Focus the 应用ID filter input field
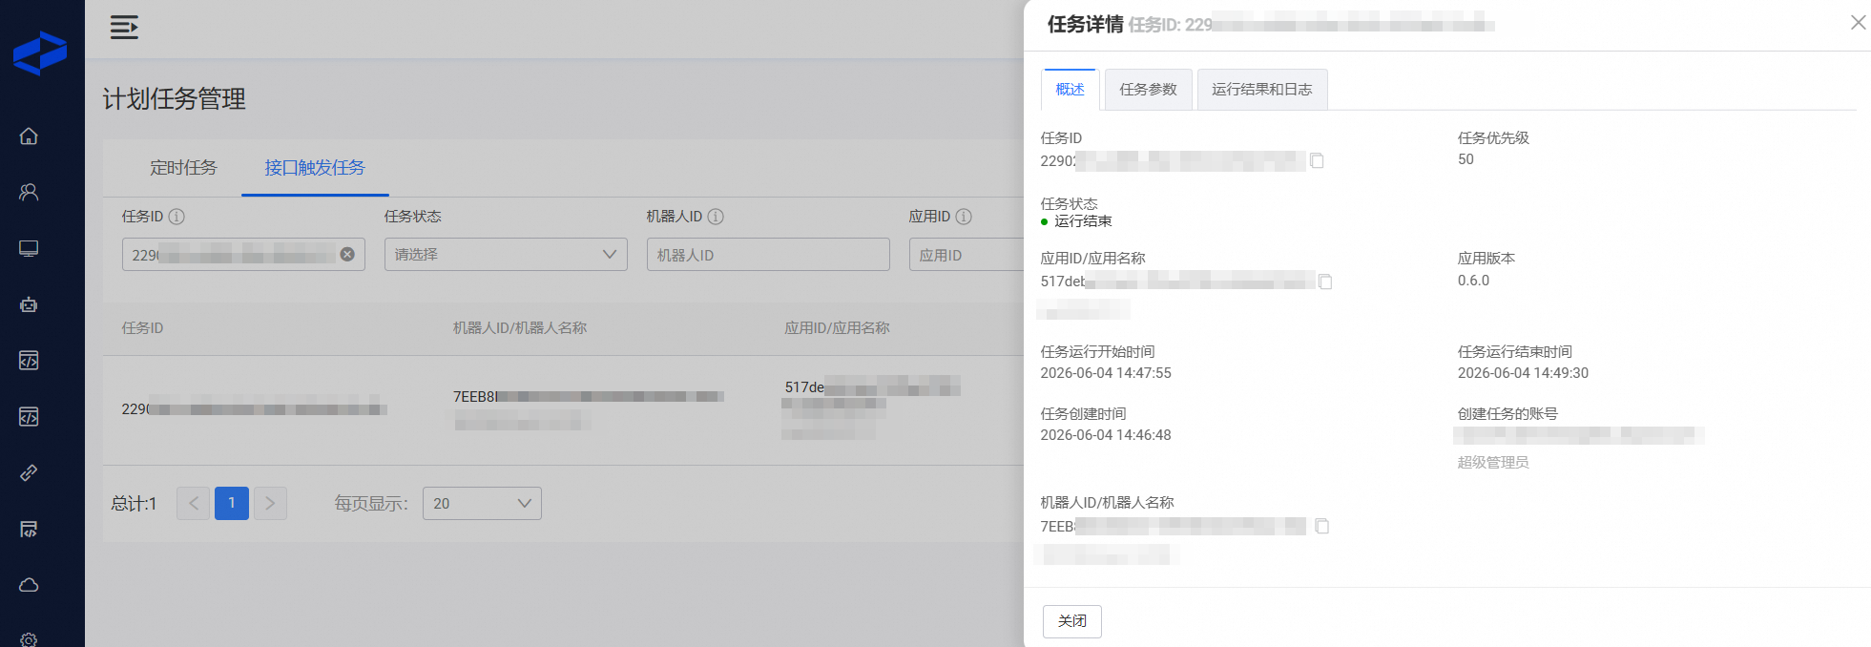 coord(966,255)
